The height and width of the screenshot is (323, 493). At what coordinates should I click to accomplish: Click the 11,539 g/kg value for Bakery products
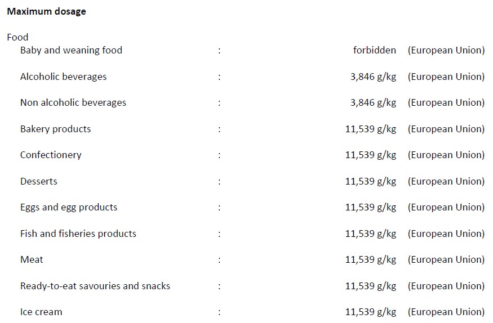pyautogui.click(x=370, y=129)
